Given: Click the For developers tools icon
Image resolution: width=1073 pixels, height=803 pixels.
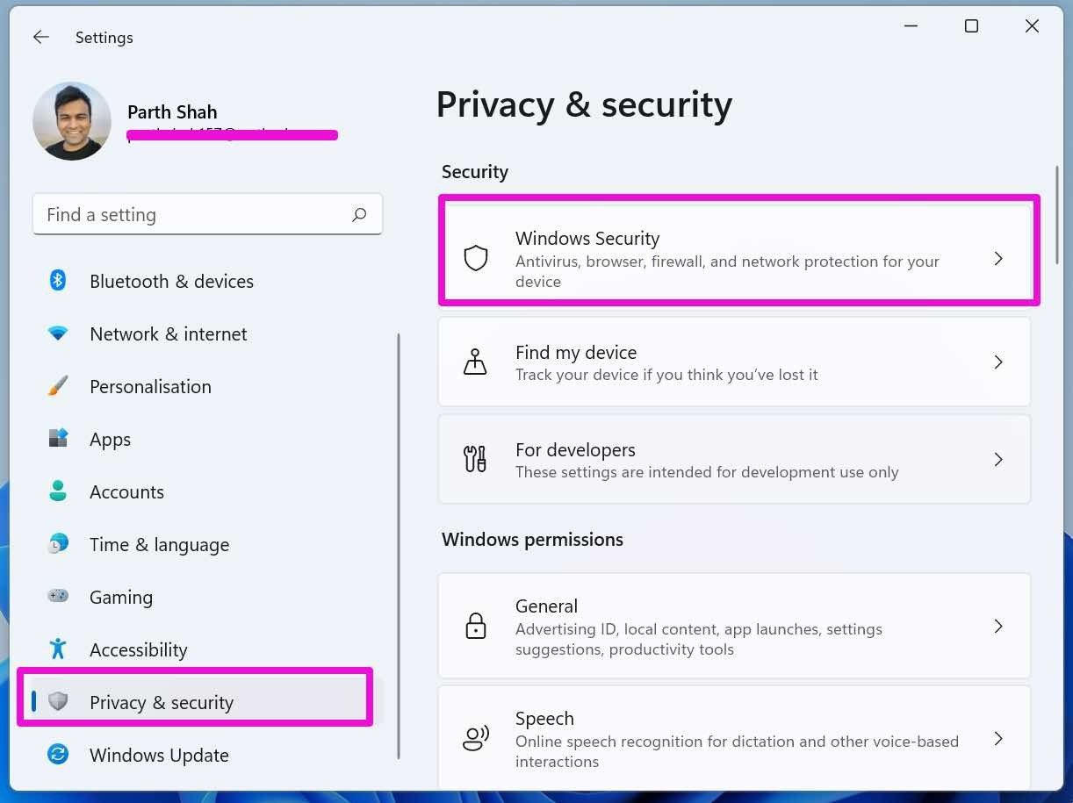Looking at the screenshot, I should tap(475, 459).
